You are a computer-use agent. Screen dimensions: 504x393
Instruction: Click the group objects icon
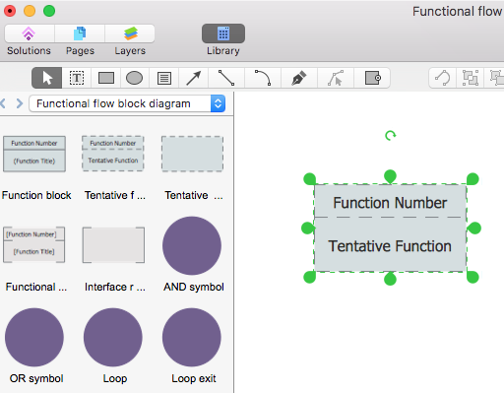click(x=471, y=78)
